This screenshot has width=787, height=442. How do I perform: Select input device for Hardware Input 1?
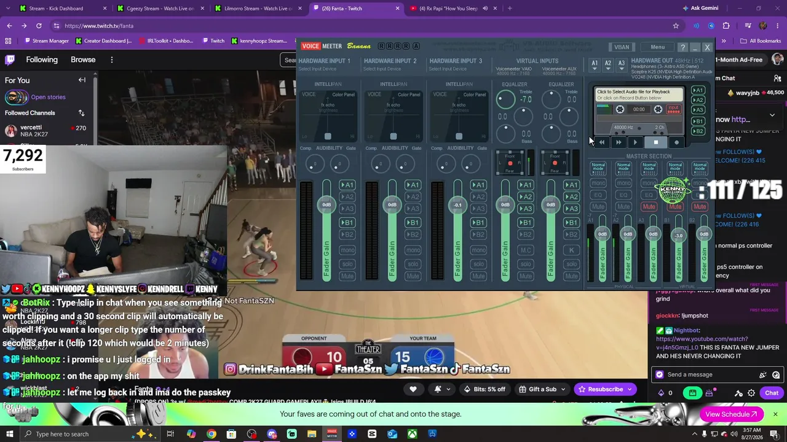click(318, 69)
